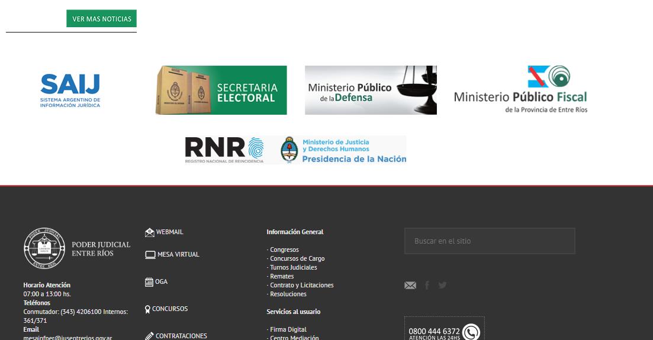Open the Congresos link

pyautogui.click(x=284, y=250)
